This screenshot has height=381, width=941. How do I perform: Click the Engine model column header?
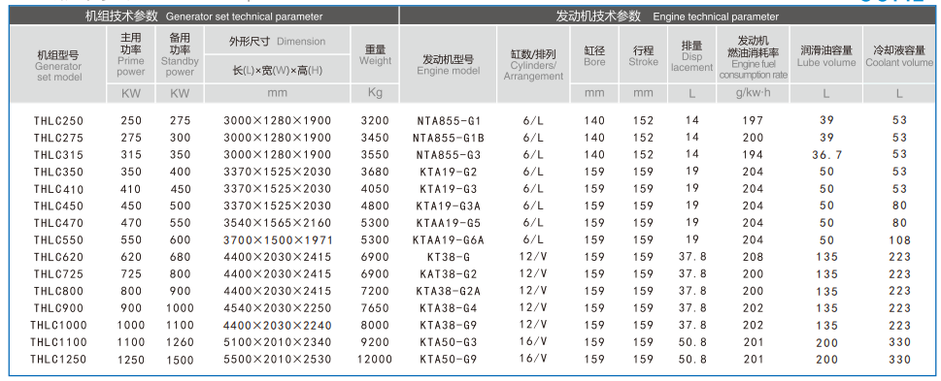[x=448, y=65]
